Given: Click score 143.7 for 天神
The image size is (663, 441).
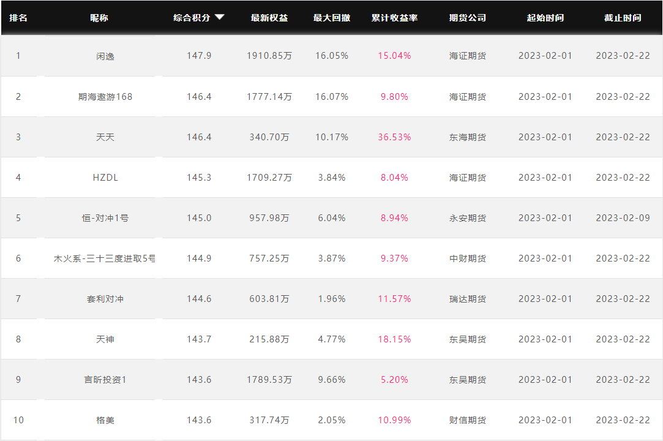Looking at the screenshot, I should 199,339.
